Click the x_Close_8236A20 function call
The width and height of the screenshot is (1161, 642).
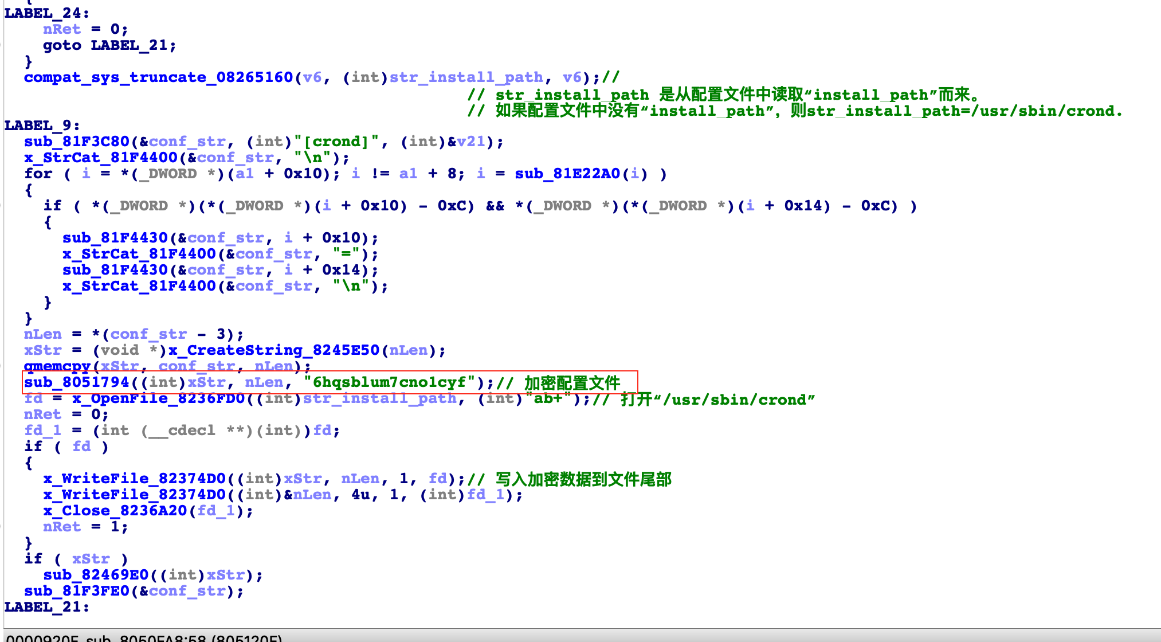[115, 511]
